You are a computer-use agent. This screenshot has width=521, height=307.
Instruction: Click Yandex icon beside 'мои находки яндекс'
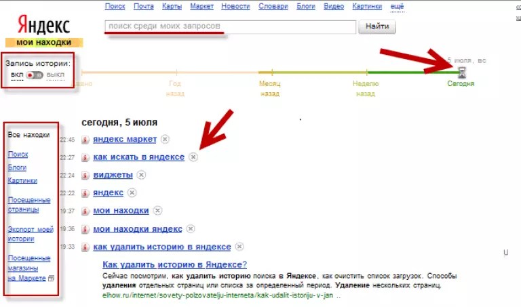click(85, 229)
